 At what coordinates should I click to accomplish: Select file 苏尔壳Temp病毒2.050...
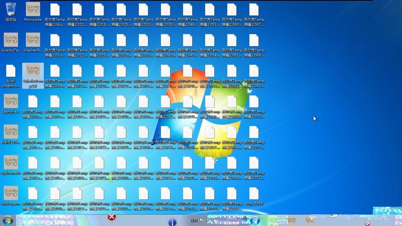click(x=188, y=137)
